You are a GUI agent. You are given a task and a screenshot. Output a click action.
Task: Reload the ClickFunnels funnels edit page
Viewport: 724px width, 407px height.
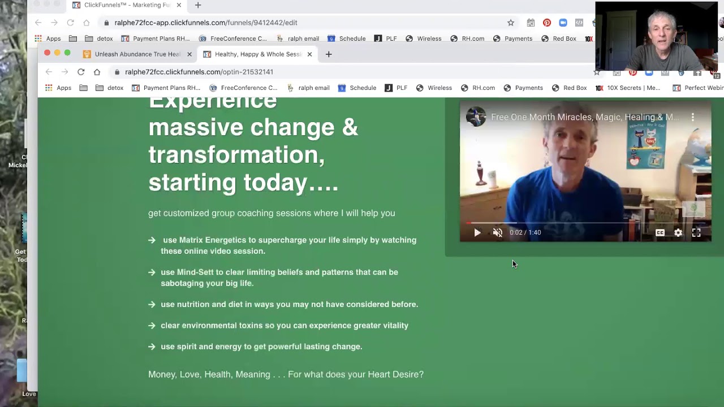coord(70,23)
